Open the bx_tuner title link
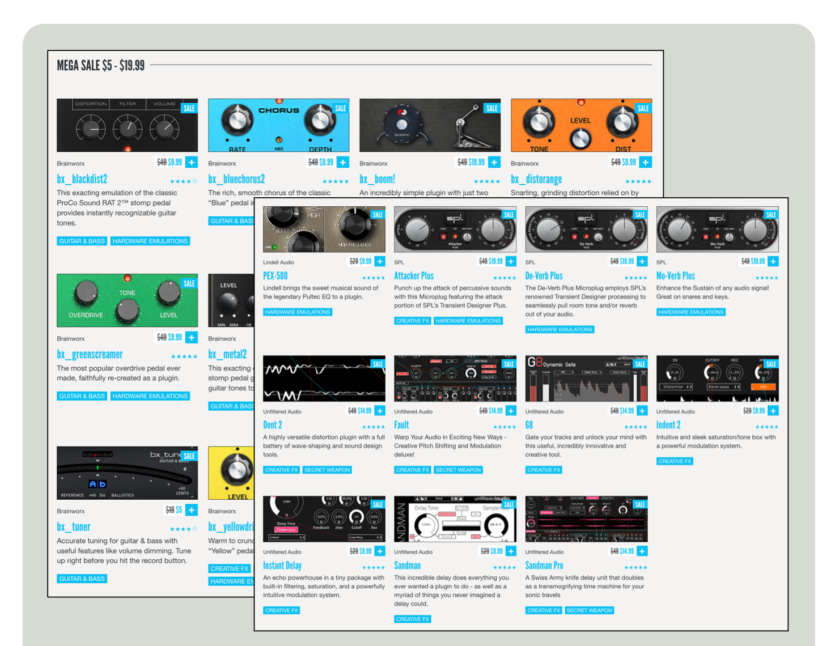Viewport: 839px width, 646px height. (74, 527)
